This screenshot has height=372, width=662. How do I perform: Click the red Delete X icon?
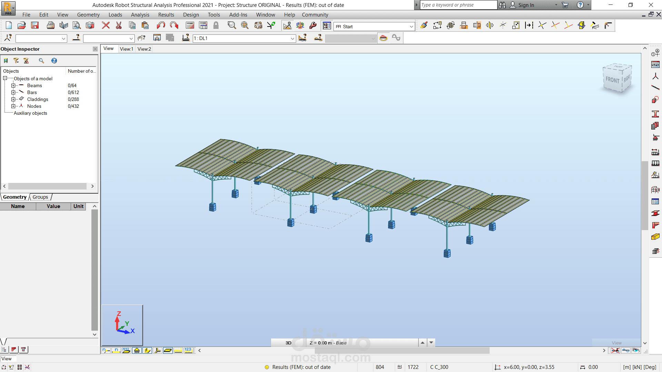pyautogui.click(x=106, y=25)
